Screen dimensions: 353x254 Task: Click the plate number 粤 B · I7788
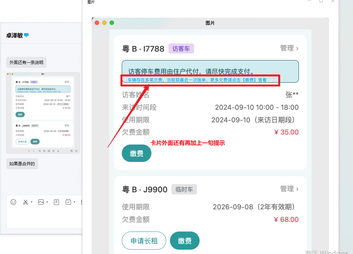(x=143, y=49)
